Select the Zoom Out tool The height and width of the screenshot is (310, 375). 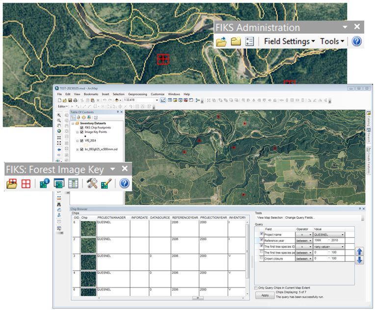59,121
